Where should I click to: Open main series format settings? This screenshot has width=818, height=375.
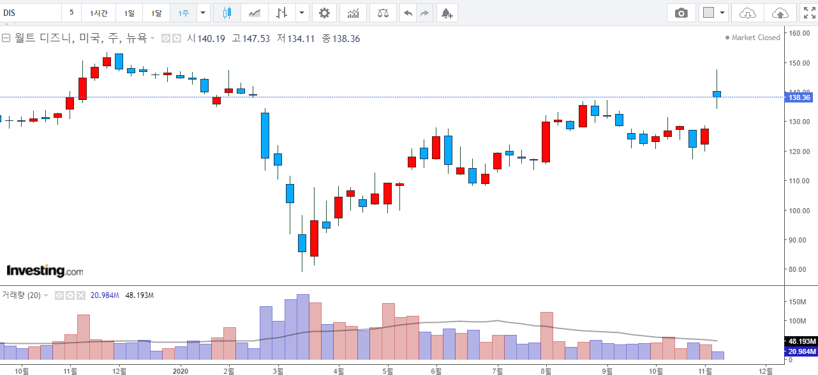click(177, 39)
